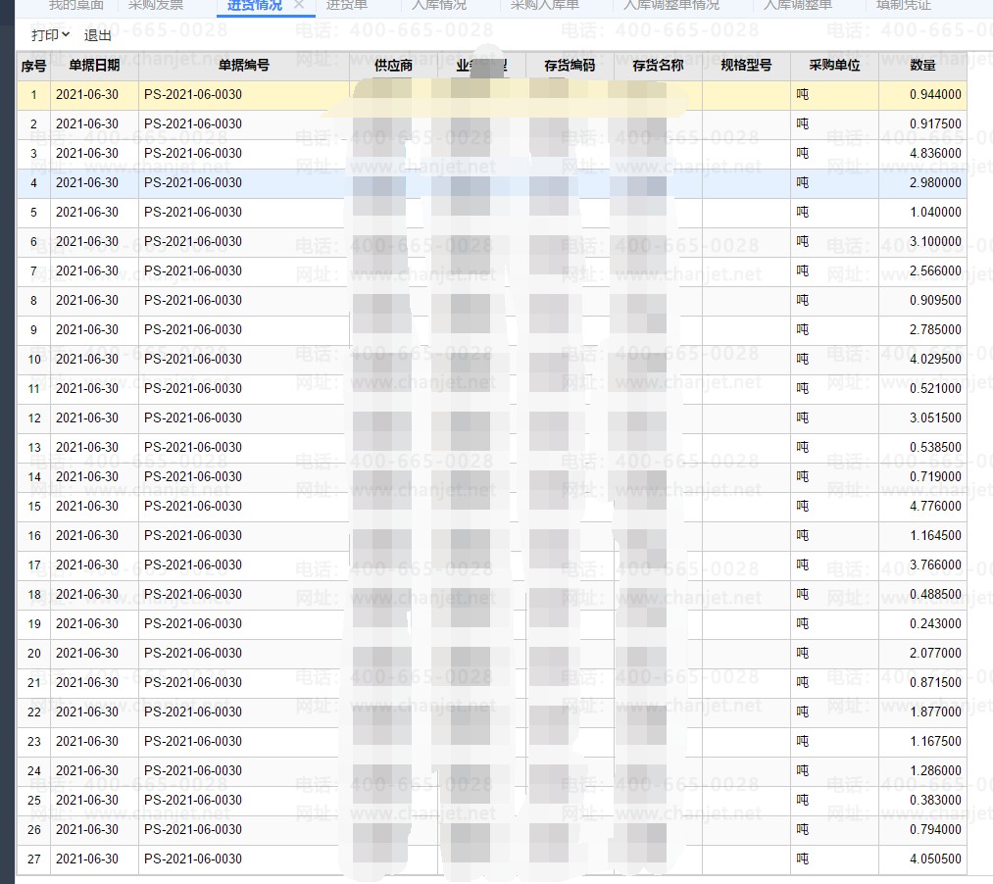Switch to the 我的桌面 tab
Screen dimensions: 993x884
coord(75,5)
